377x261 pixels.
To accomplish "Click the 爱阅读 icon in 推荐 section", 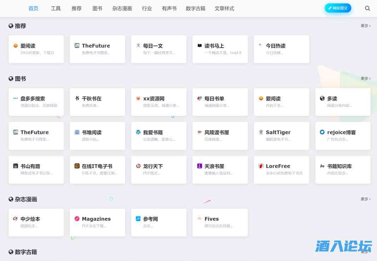I will (x=16, y=46).
